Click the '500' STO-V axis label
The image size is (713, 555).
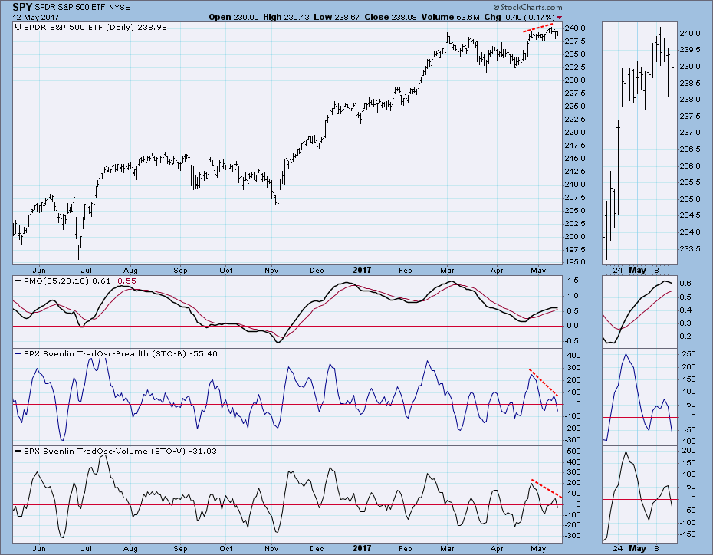tap(574, 452)
